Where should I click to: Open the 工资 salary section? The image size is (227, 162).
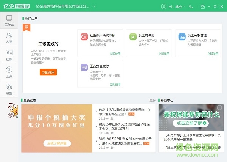(9, 72)
